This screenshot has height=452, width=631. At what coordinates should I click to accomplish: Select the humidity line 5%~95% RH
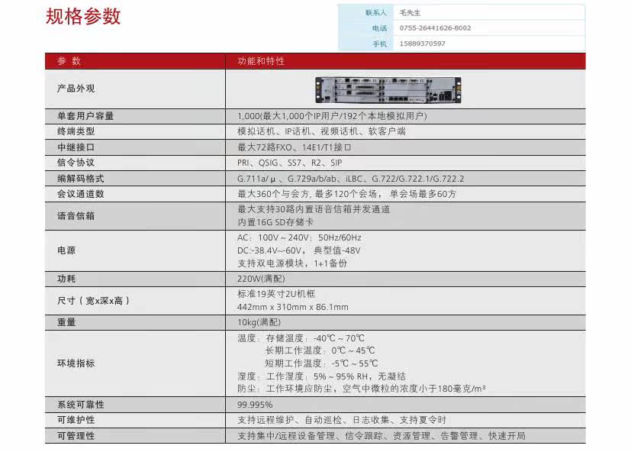pyautogui.click(x=321, y=376)
